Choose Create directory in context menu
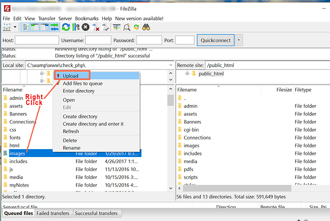330x221 pixels. (97, 116)
